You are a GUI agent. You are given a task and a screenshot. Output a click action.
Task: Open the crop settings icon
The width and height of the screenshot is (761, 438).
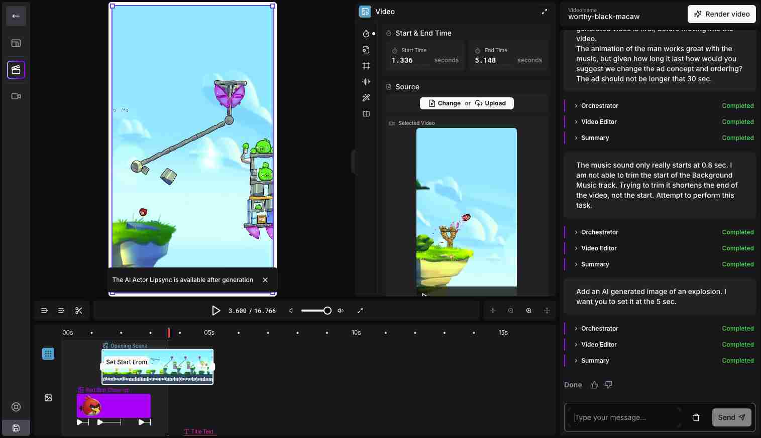click(366, 66)
